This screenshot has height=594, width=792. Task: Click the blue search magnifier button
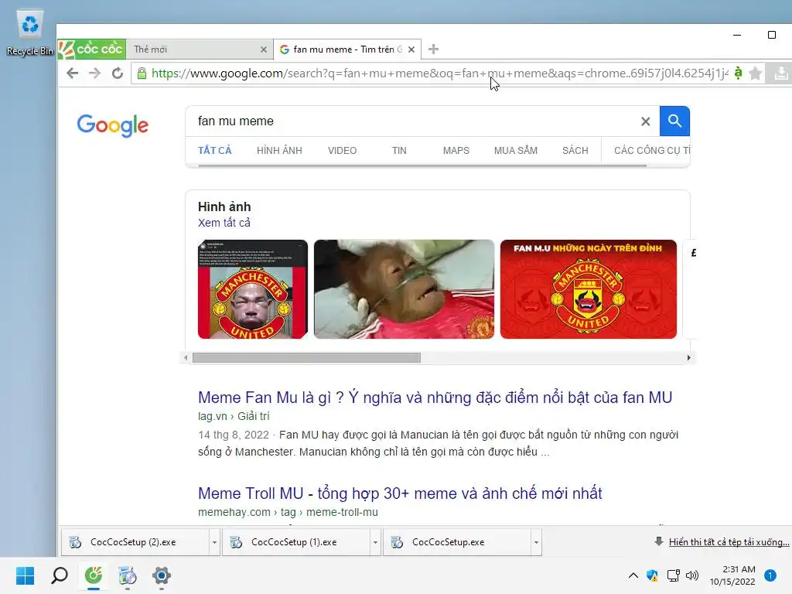coord(674,121)
